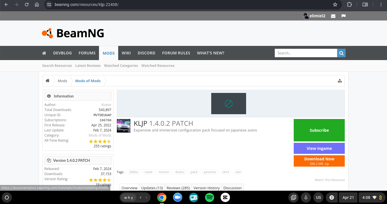Screen dimensions: 387x204
Task: Click the 200bx tag
Action: [x=133, y=172]
